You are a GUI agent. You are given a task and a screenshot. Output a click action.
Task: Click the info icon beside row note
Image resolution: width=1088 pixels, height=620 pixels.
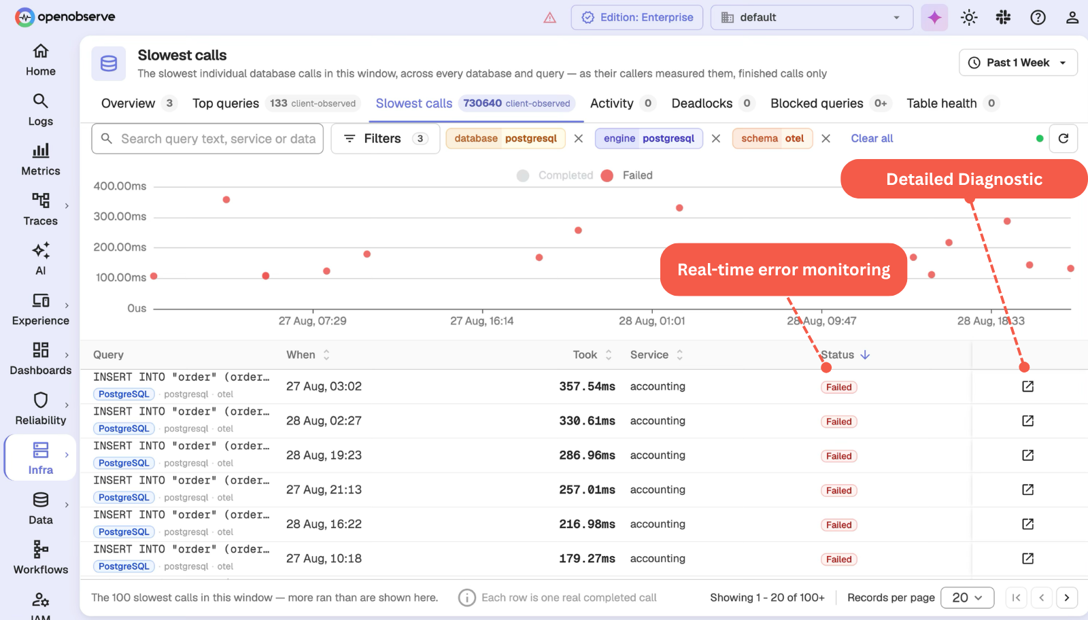click(467, 598)
